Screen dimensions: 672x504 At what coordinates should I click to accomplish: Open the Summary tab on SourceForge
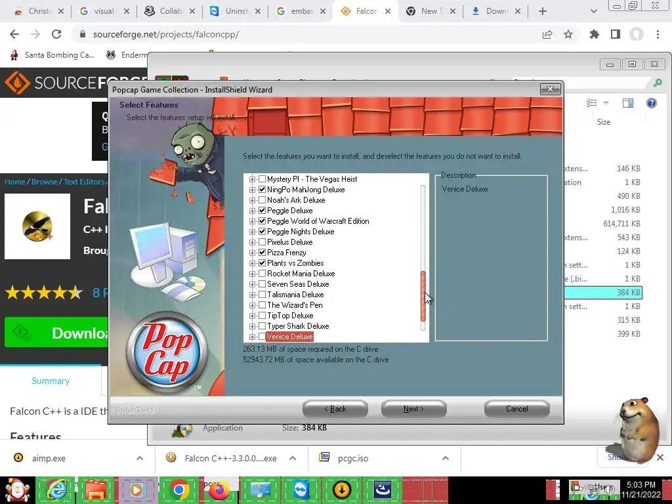point(51,381)
